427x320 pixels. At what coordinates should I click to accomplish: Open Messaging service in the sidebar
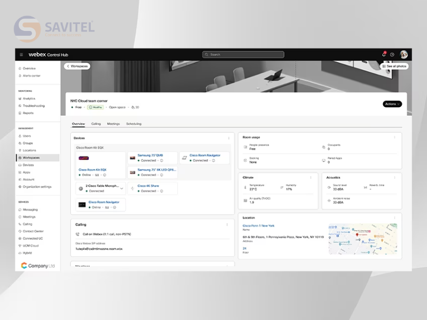[30, 210]
